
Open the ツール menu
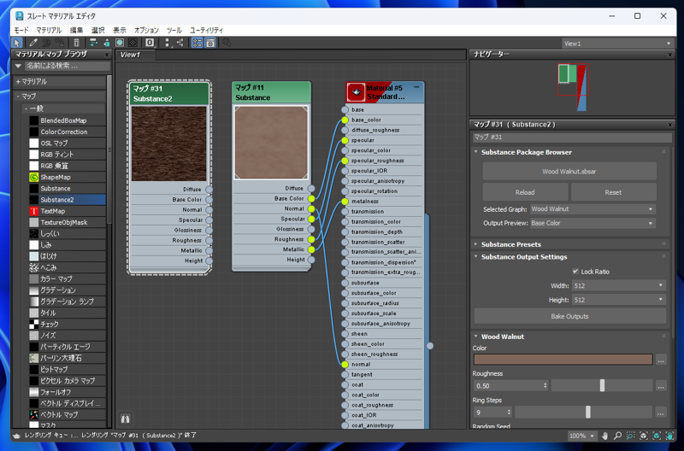[x=174, y=30]
